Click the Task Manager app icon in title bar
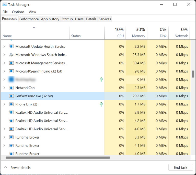Image resolution: width=196 pixels, height=175 pixels. [x=5, y=5]
